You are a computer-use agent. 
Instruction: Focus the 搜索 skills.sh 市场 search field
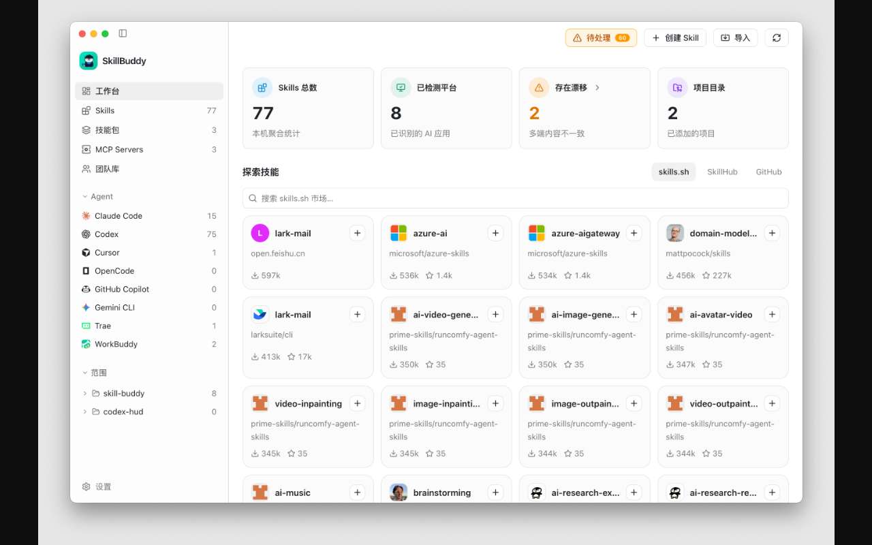click(516, 198)
